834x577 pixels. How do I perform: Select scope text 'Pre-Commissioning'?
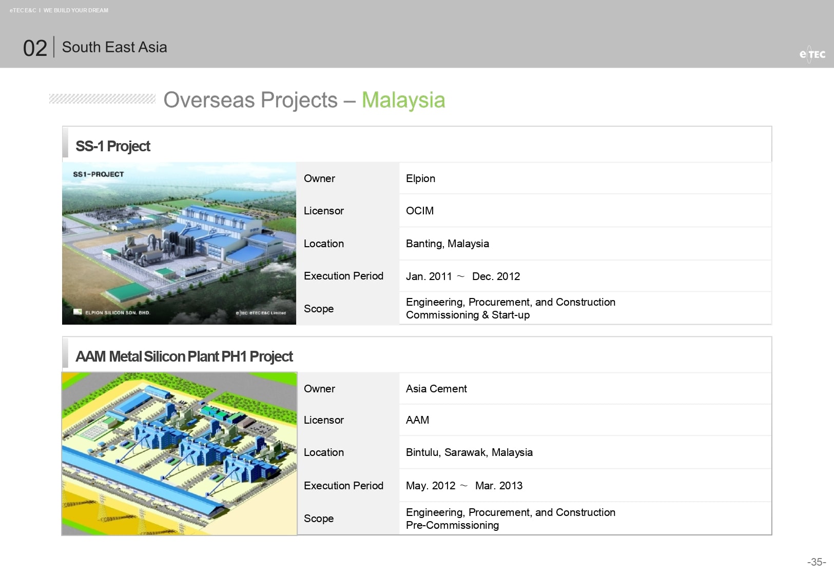pos(452,525)
